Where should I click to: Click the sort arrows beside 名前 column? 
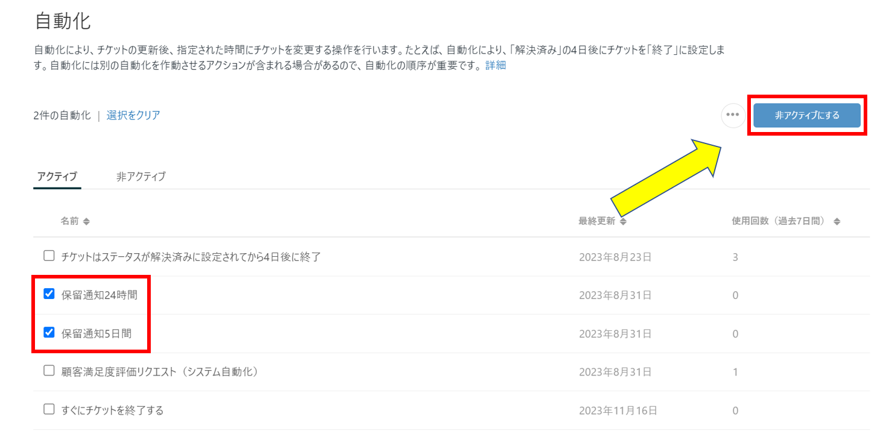[86, 222]
